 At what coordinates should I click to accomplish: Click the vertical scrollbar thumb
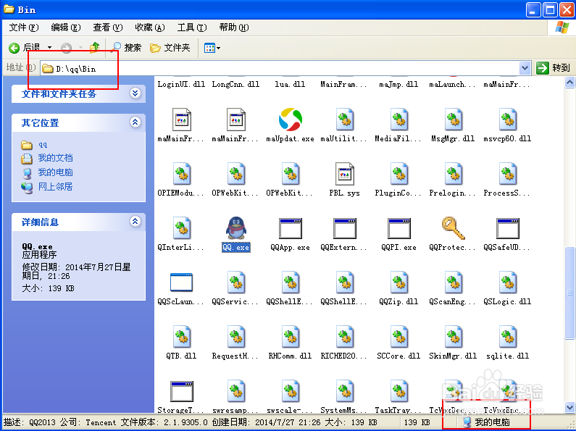[x=569, y=293]
